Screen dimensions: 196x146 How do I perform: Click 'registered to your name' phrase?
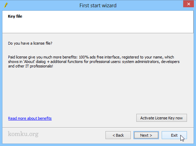pos(142,57)
